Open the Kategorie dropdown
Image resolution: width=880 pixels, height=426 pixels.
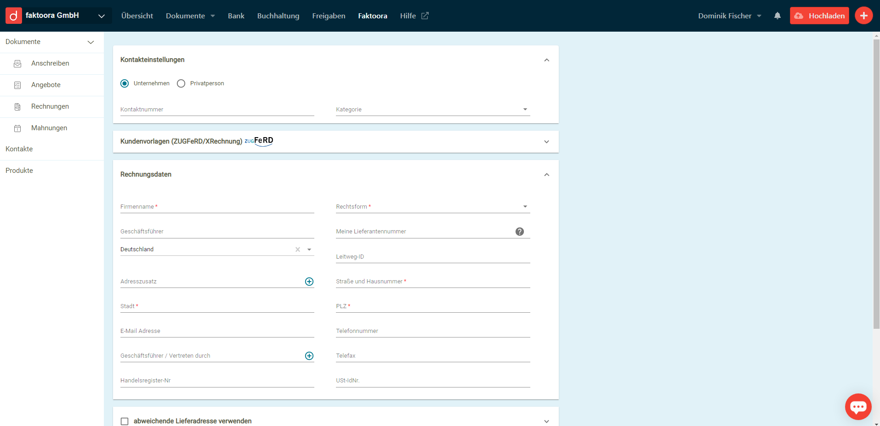432,110
